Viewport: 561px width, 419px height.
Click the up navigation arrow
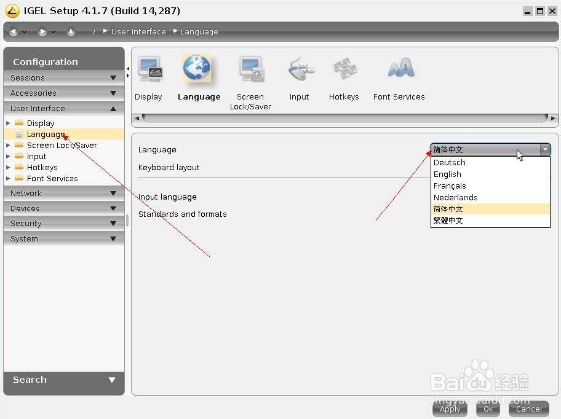point(71,32)
